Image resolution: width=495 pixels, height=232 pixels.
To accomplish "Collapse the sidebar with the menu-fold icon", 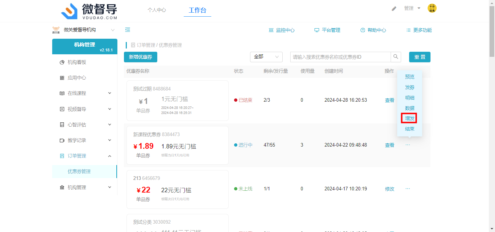I will click(x=128, y=30).
